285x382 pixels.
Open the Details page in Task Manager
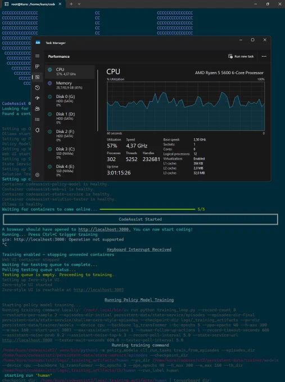click(x=37, y=119)
